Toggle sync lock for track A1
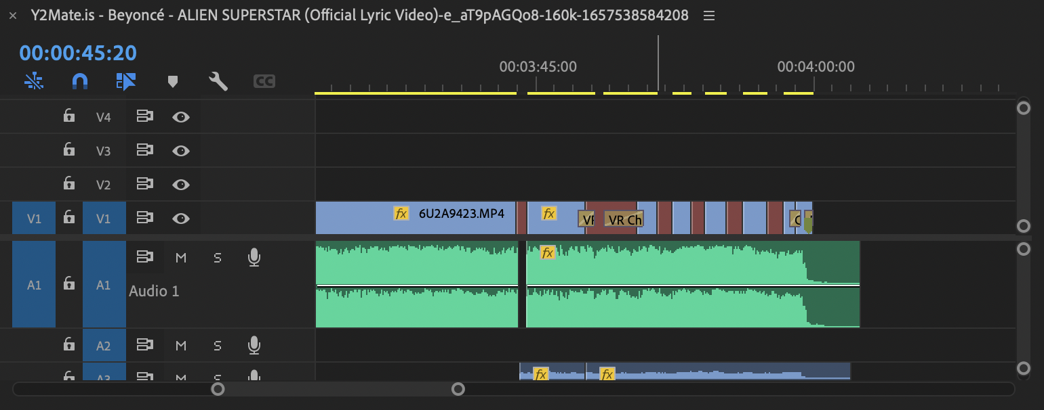 (x=144, y=257)
